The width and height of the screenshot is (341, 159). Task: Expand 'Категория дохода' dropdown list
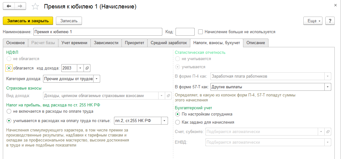click(x=96, y=79)
